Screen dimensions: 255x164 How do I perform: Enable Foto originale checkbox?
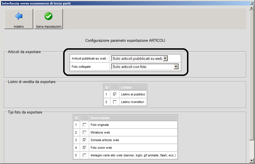84,125
